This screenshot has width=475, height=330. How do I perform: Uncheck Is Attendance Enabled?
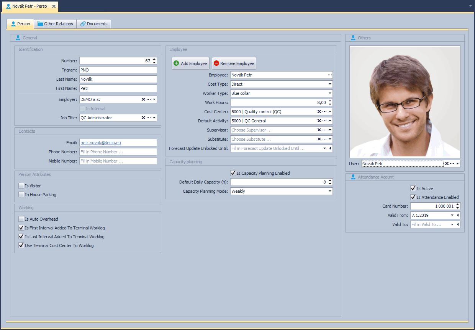tap(413, 197)
